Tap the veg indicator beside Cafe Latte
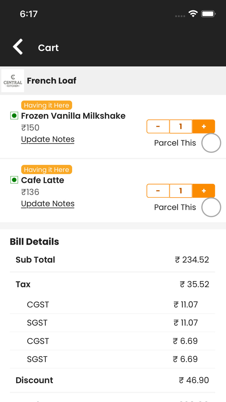This screenshot has width=226, height=402. coord(14,180)
